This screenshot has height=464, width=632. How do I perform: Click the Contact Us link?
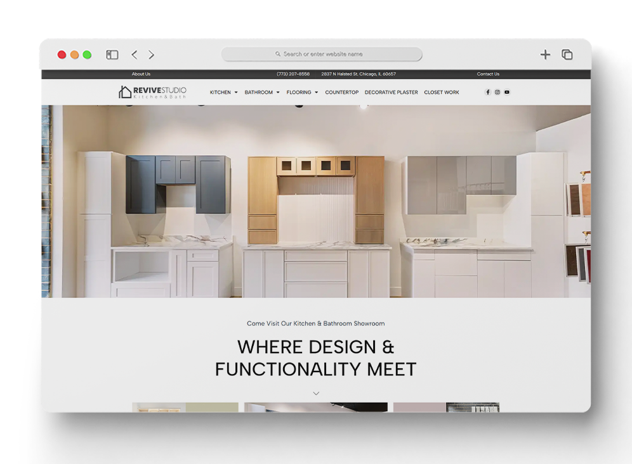pos(488,74)
